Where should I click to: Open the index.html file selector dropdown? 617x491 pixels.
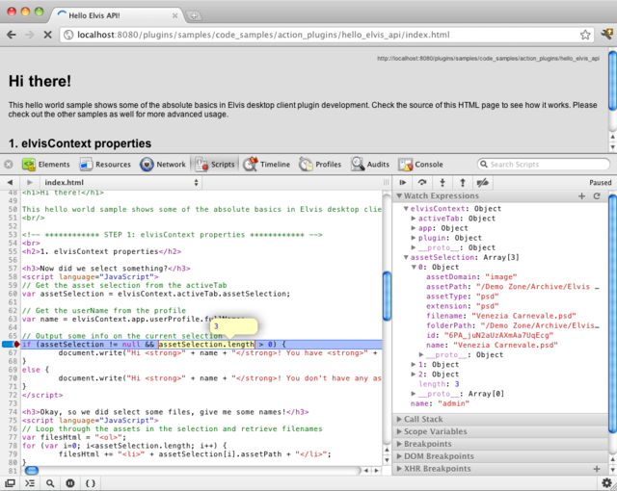(x=121, y=182)
